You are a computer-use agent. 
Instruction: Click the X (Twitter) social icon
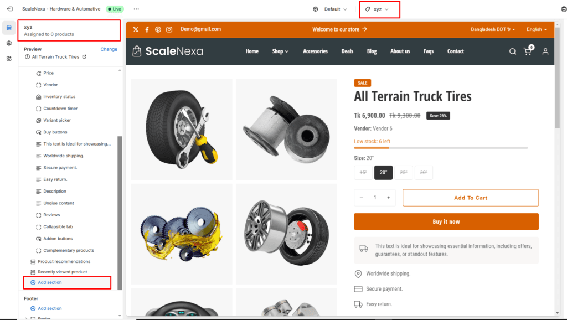pyautogui.click(x=136, y=30)
